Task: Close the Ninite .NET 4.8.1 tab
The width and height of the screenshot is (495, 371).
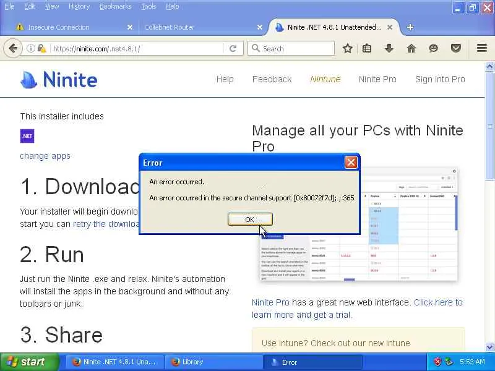Action: (x=390, y=27)
